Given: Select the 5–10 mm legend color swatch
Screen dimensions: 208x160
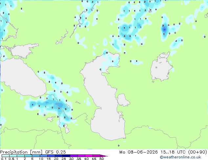Looking at the screenshot, I should click(x=36, y=156).
